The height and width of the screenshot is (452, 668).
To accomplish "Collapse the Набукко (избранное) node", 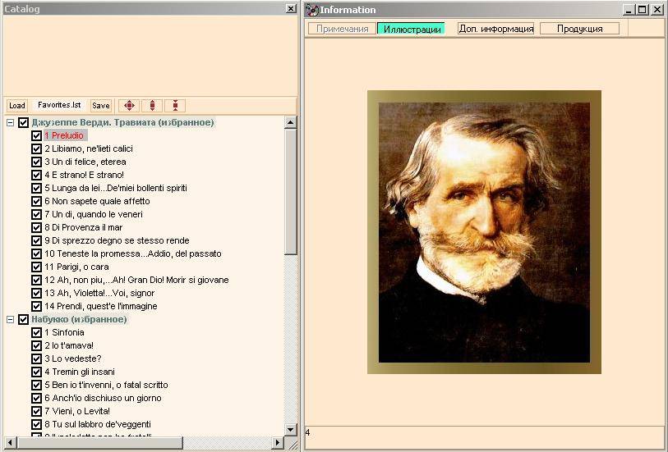I will coord(10,319).
